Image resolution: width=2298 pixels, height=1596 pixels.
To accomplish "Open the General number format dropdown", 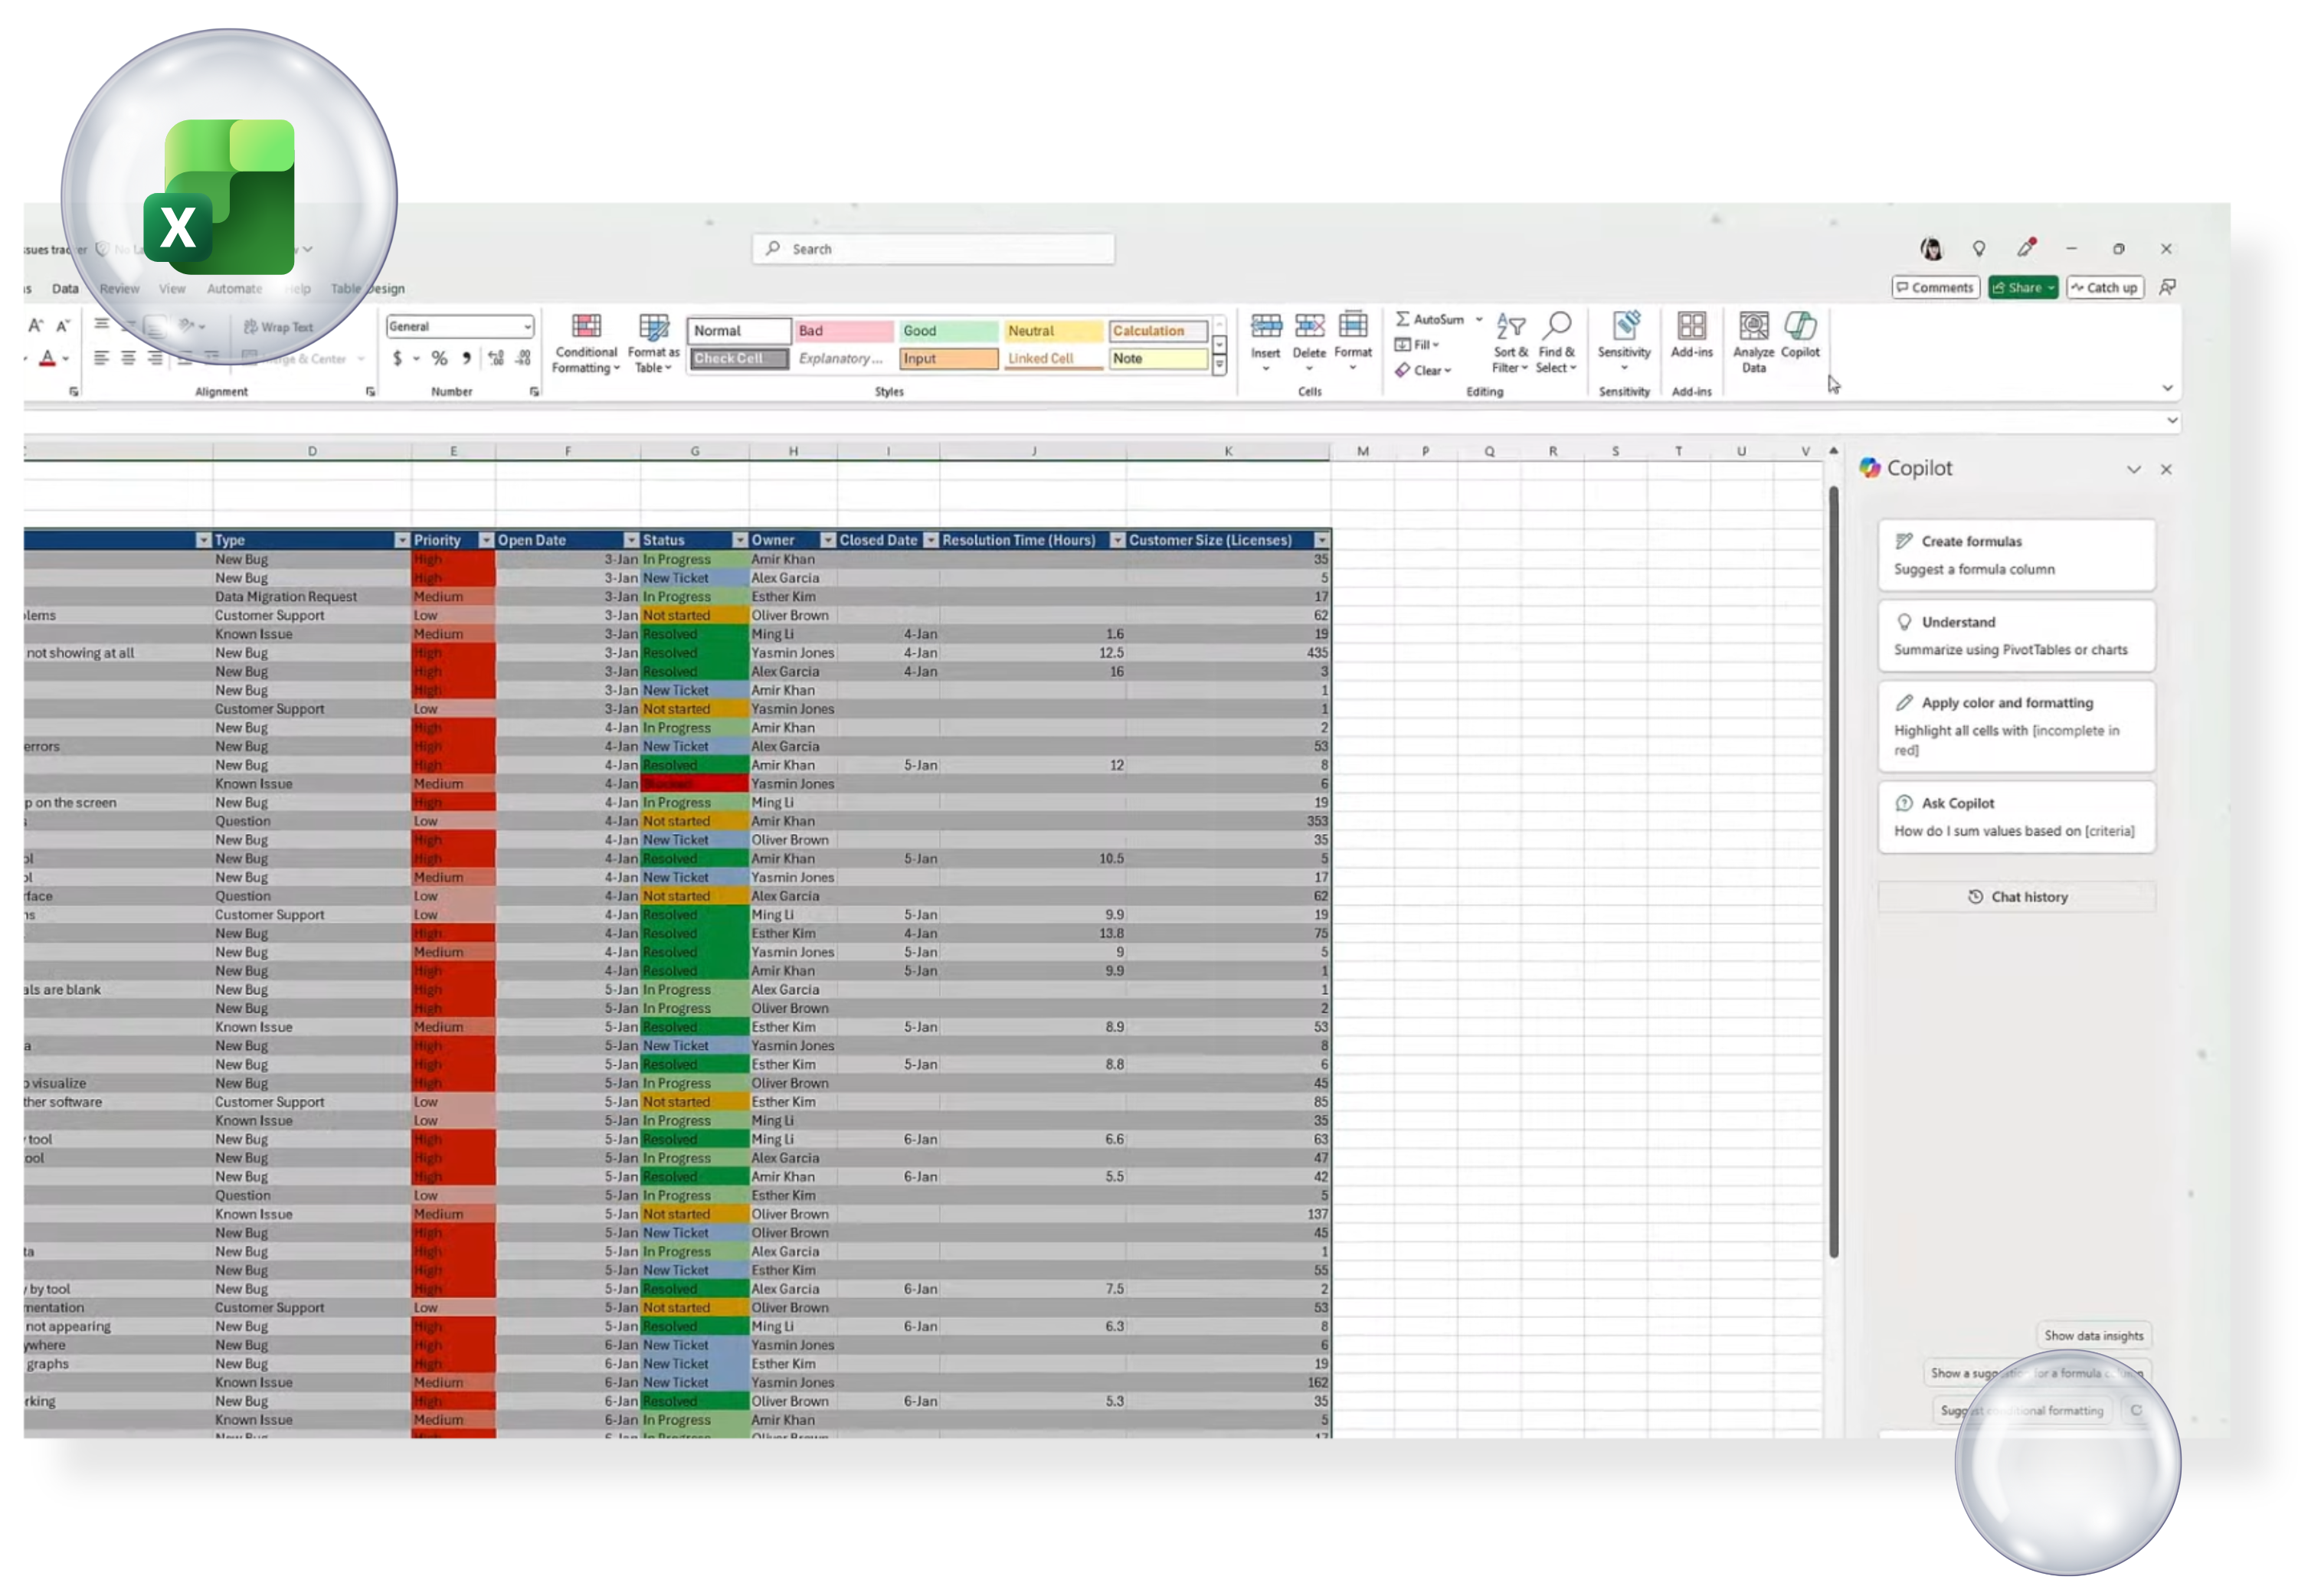I will click(x=527, y=327).
